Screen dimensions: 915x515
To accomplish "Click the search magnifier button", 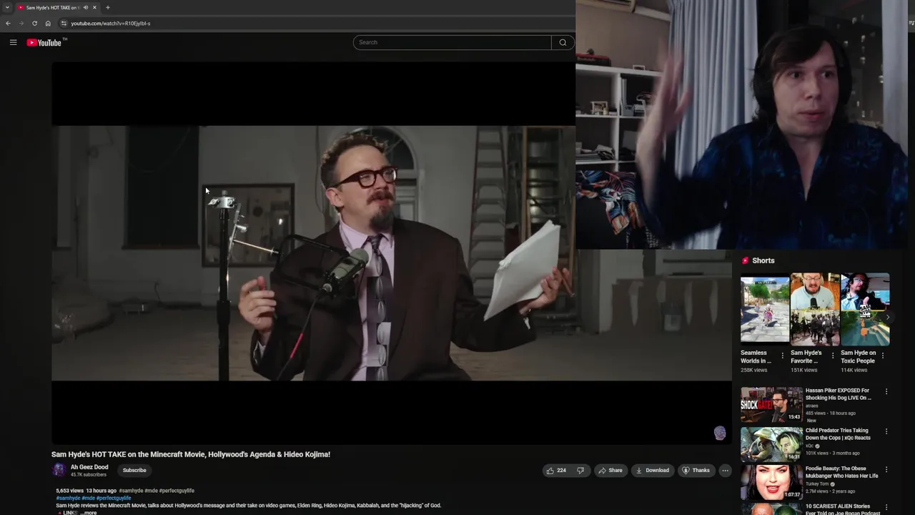I will tap(563, 42).
